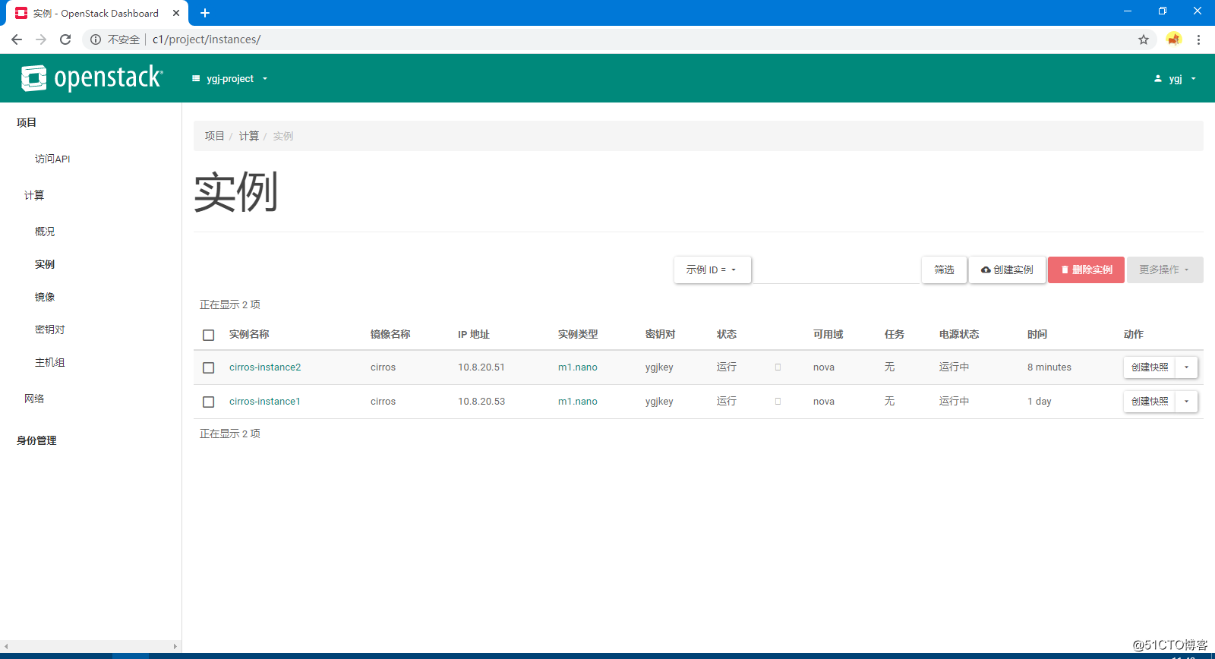Sort by the 实例名称 column header
Image resolution: width=1215 pixels, height=659 pixels.
click(x=249, y=335)
